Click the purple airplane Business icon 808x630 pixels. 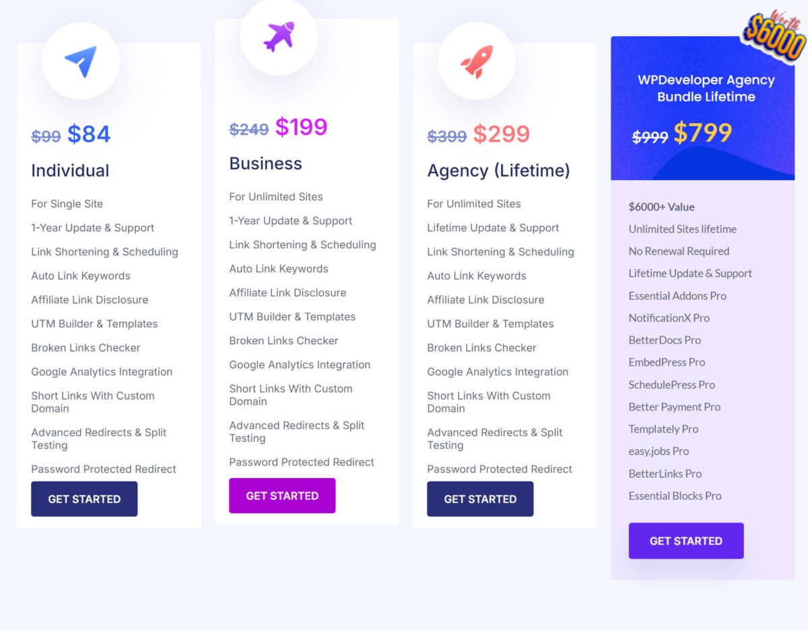tap(279, 36)
